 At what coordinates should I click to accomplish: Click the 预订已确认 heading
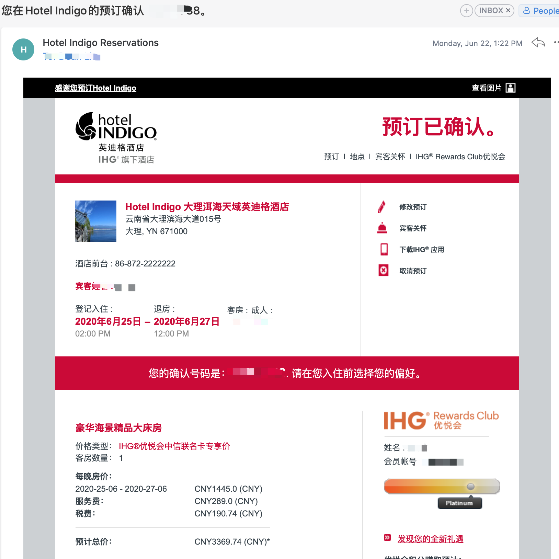440,127
